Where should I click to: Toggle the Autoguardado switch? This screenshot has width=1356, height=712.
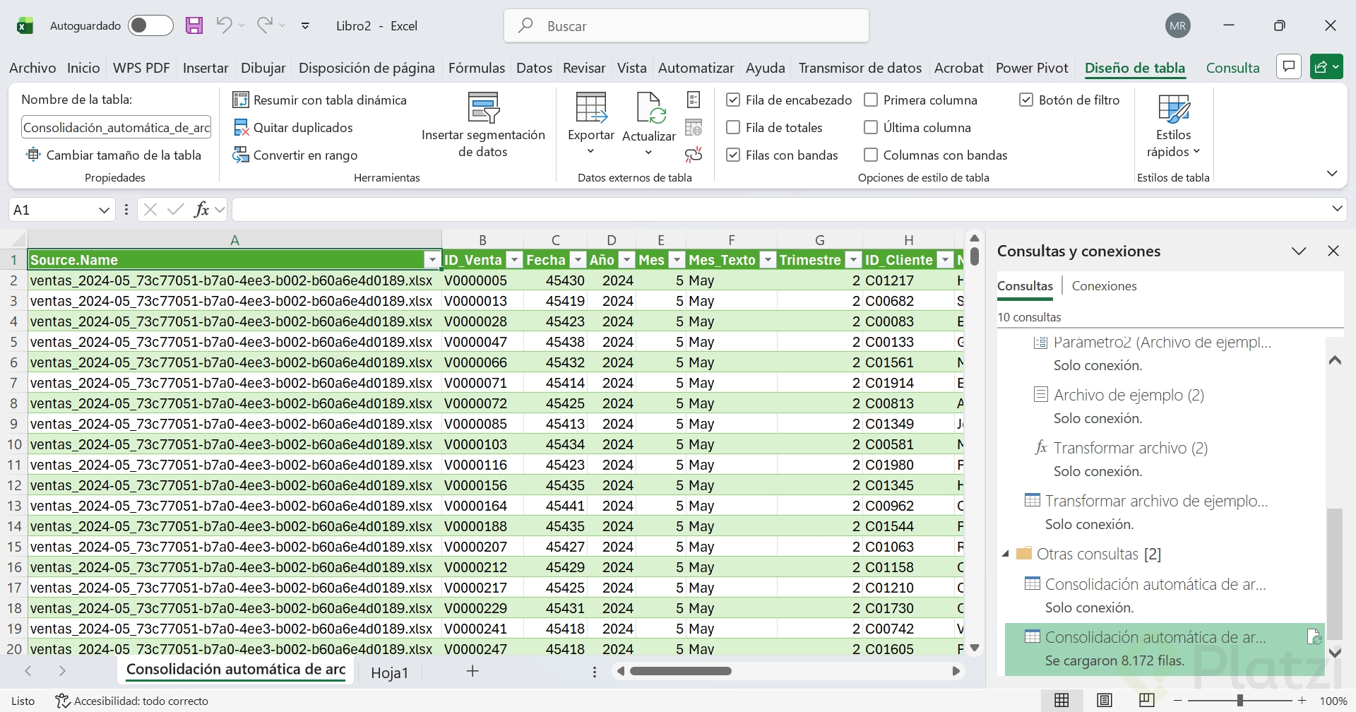click(x=150, y=26)
